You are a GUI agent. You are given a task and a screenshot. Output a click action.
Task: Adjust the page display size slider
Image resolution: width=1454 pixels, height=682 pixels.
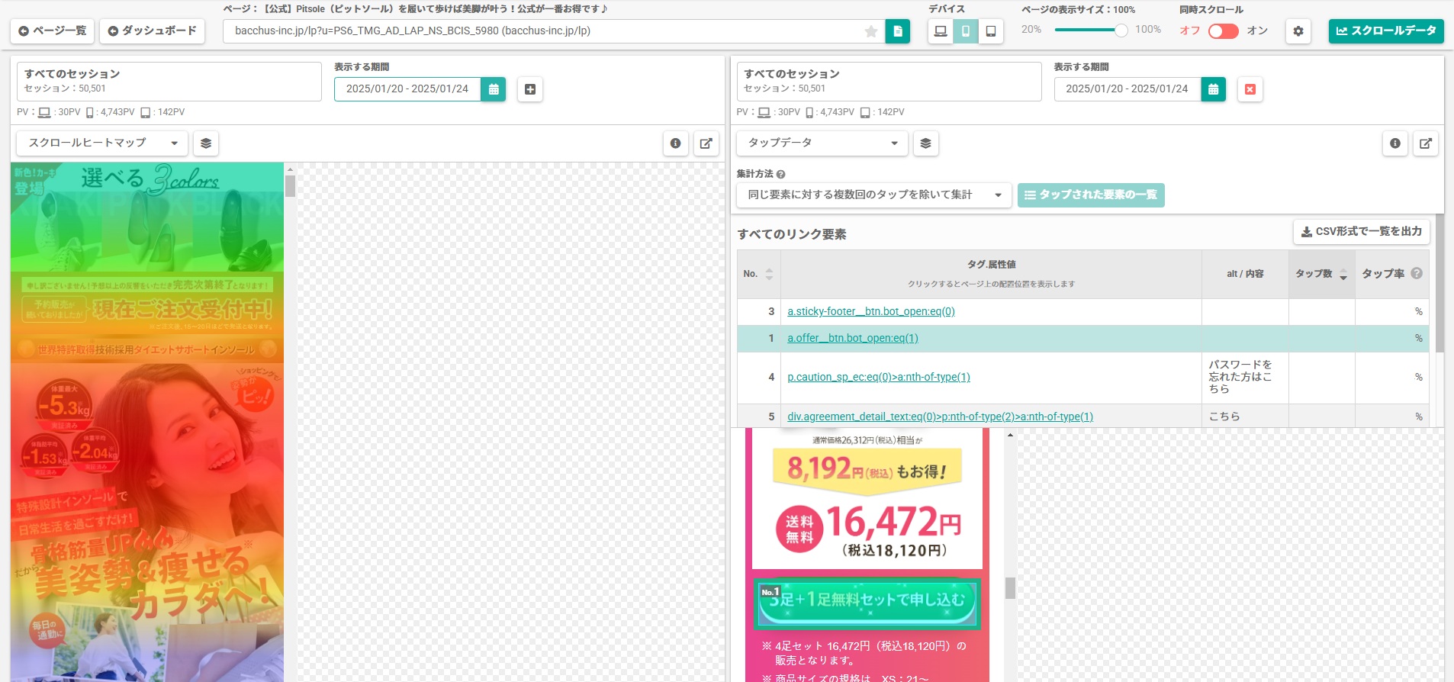1121,31
